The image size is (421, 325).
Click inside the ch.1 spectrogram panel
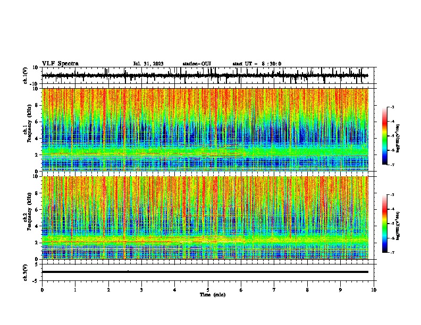[205, 130]
